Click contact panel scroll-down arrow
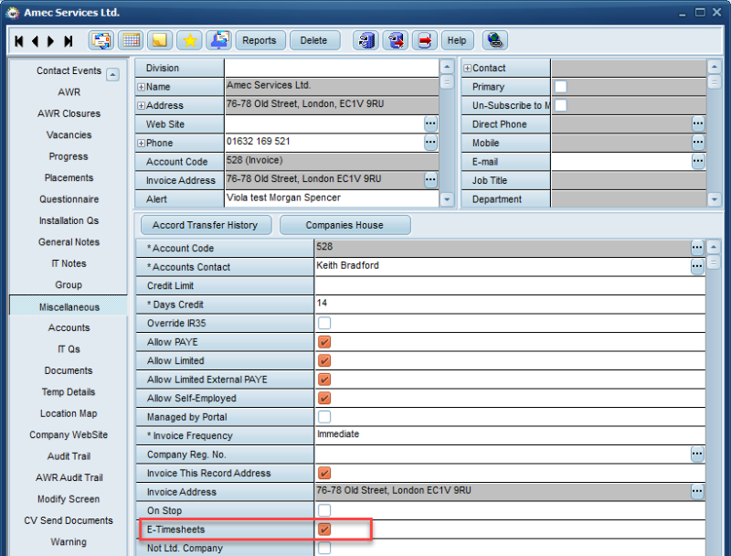Screen dimensions: 731x556 (x=715, y=199)
